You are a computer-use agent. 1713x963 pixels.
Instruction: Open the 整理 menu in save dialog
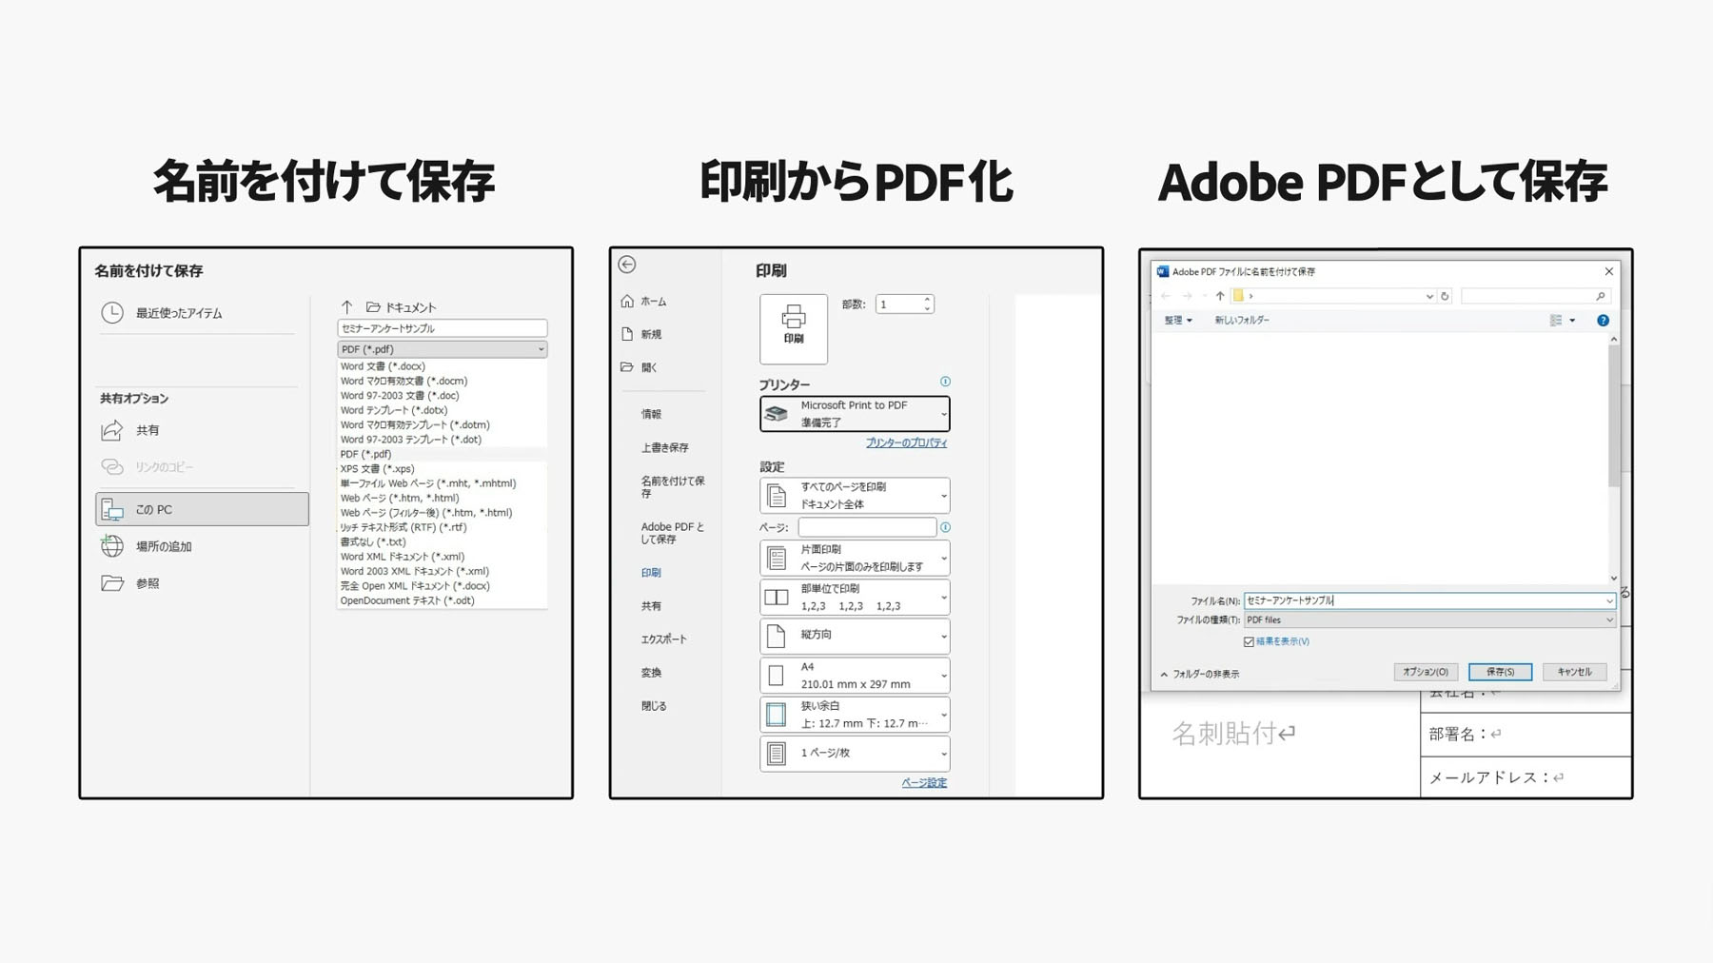(1178, 321)
